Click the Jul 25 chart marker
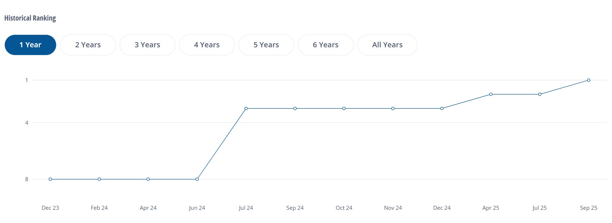The width and height of the screenshot is (612, 223). click(x=540, y=94)
